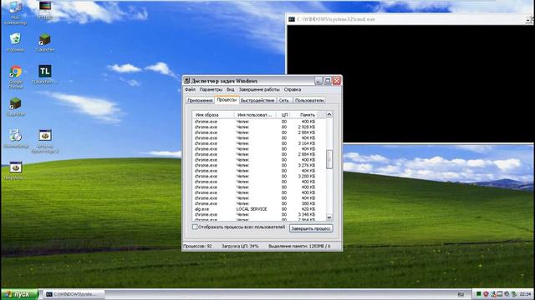Click the Завершить процесс button
This screenshot has width=535, height=300.
click(311, 228)
